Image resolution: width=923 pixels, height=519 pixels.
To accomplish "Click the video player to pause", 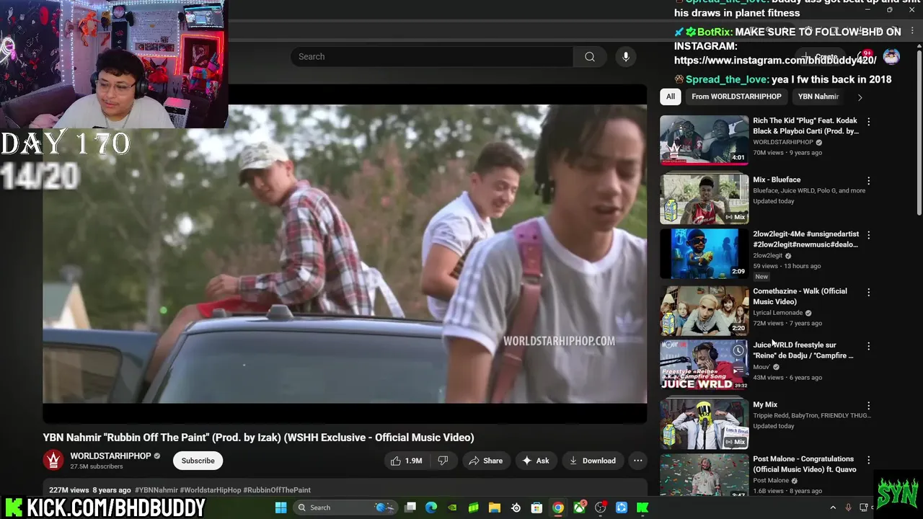I will 345,254.
